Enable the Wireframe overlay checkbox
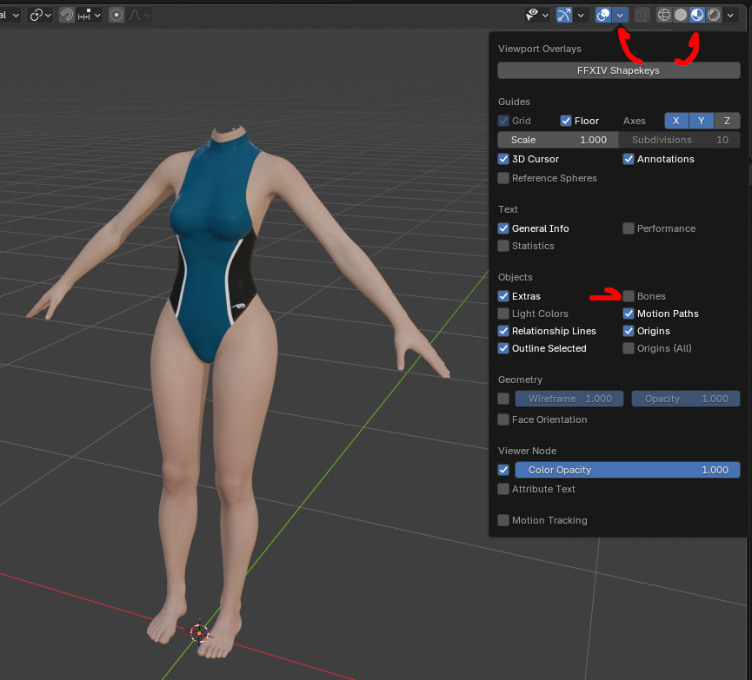Screen dimensions: 752x680 tap(503, 399)
